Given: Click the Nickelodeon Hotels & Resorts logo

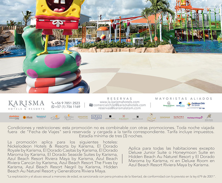Looking at the screenshot, I should pos(14,117).
